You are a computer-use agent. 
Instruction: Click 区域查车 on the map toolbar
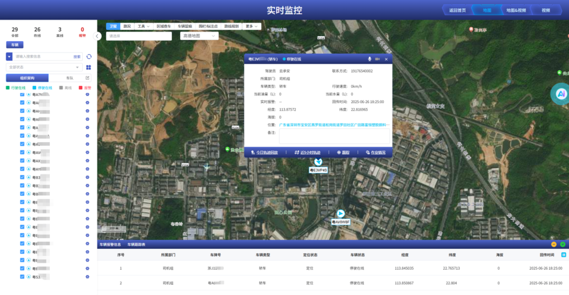click(x=164, y=27)
